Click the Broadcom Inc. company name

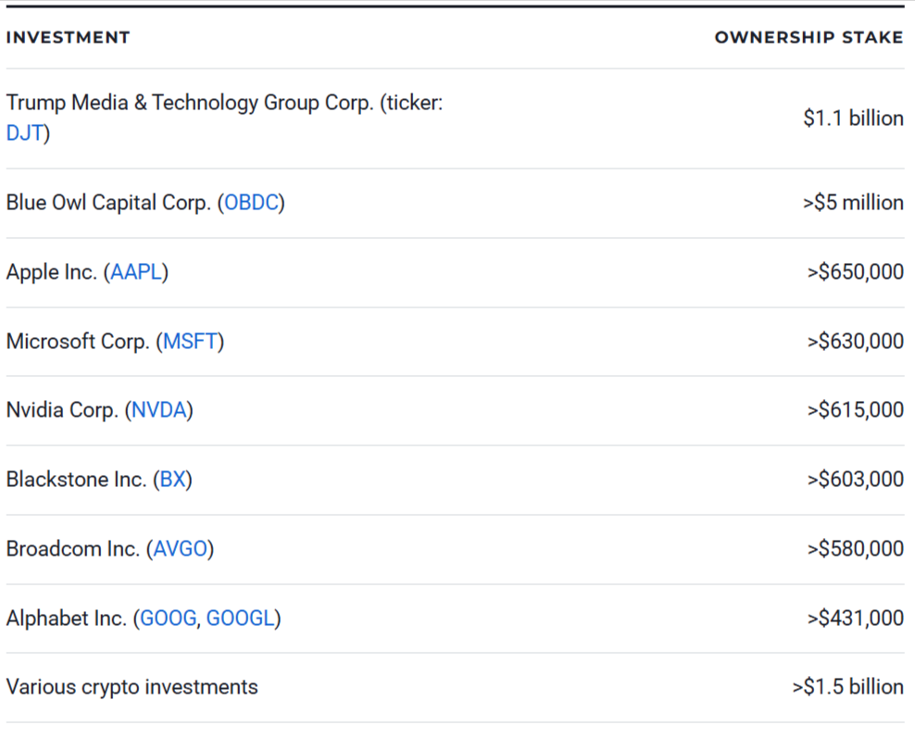click(x=72, y=548)
